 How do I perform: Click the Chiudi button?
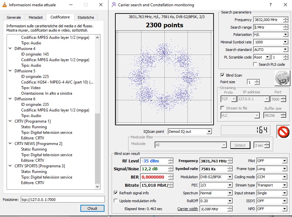tap(92, 208)
